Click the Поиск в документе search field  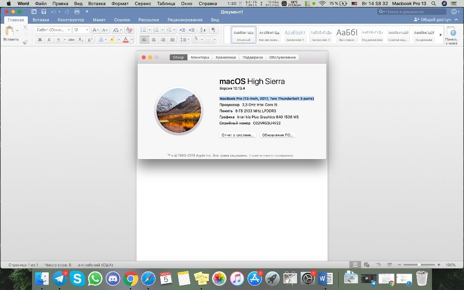tap(412, 12)
